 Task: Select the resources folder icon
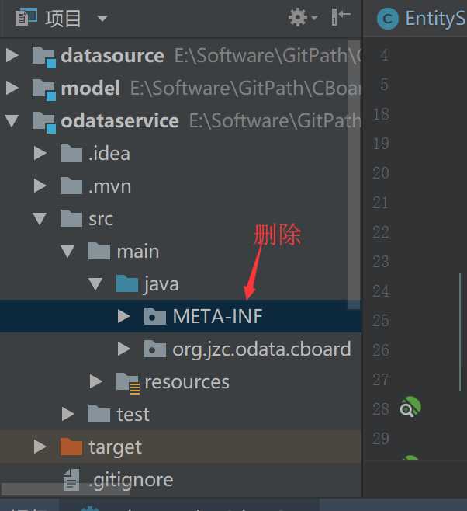(128, 383)
